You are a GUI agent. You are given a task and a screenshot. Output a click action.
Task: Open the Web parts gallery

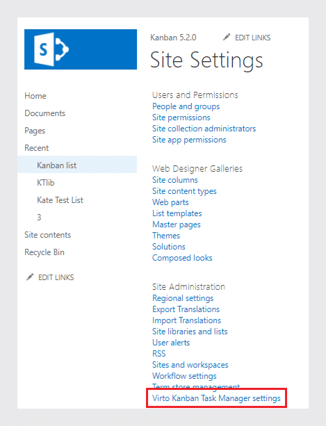point(170,202)
